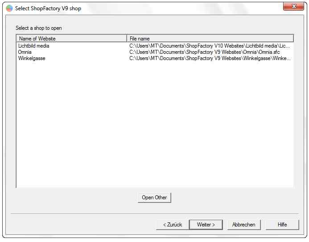Screen dimensions: 309x242
Task: Click the dialog title bar text
Action: pyautogui.click(x=48, y=8)
